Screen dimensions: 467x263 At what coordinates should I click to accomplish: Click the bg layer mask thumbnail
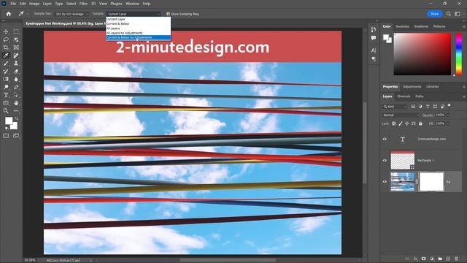coord(431,182)
